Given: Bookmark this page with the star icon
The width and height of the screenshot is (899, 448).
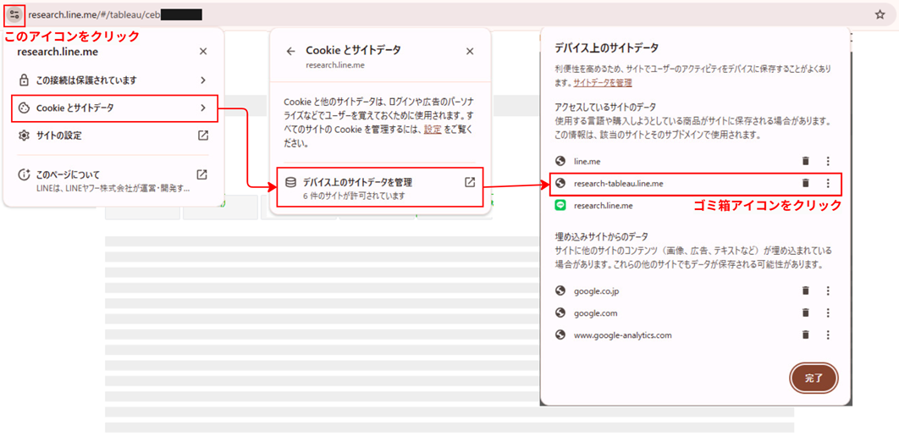Looking at the screenshot, I should (880, 14).
